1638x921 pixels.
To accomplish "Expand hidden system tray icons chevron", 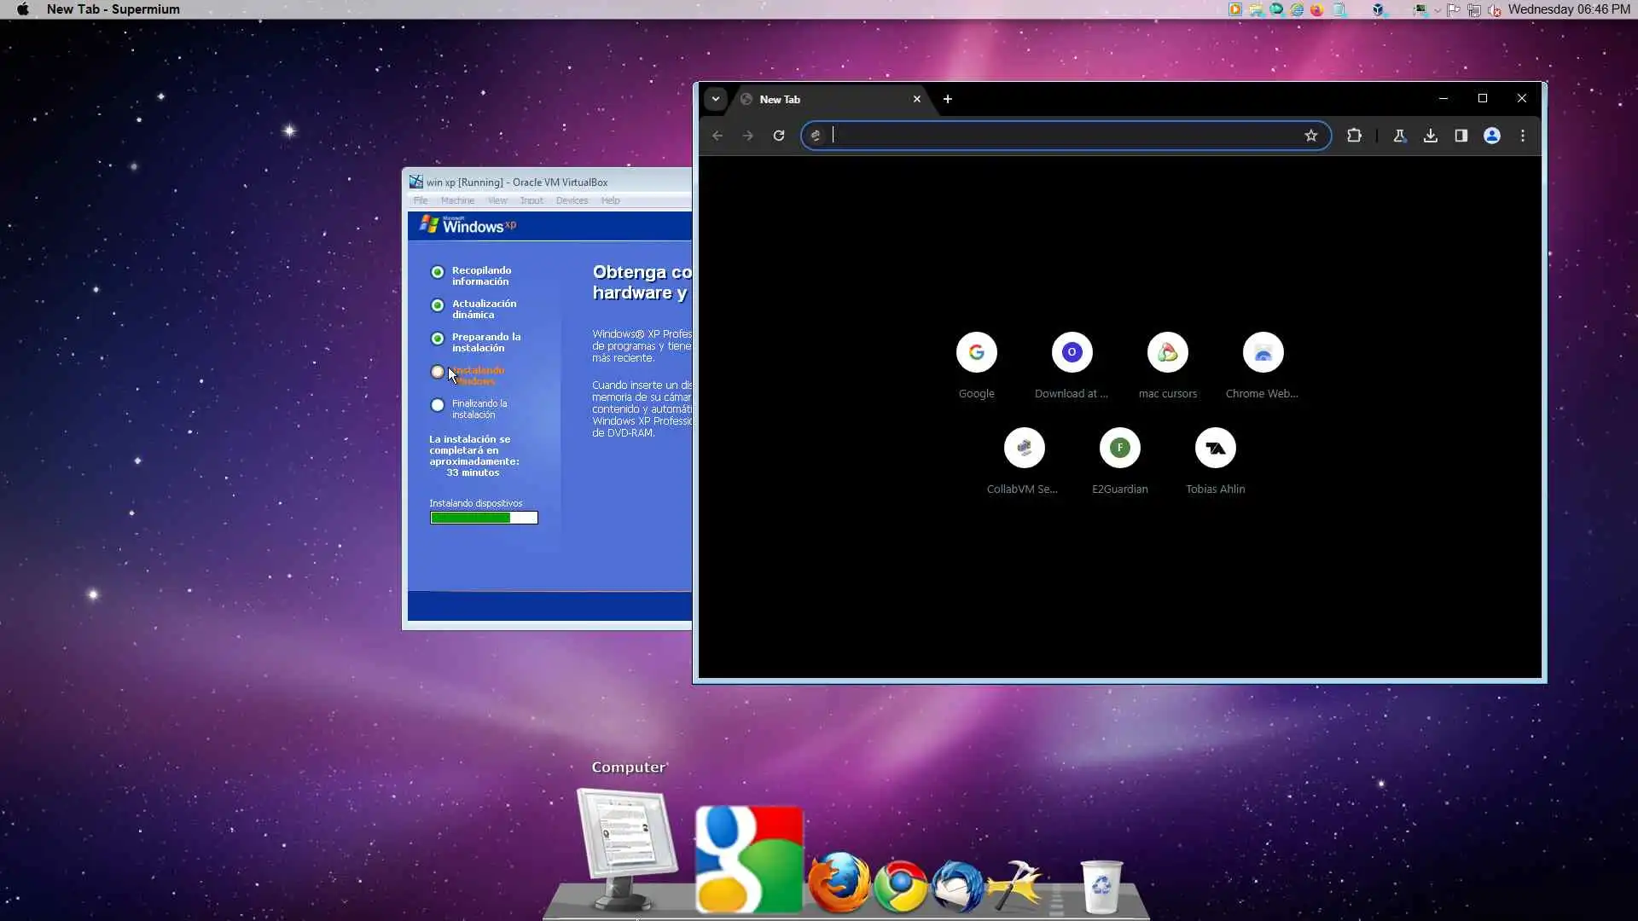I will coord(1438,10).
